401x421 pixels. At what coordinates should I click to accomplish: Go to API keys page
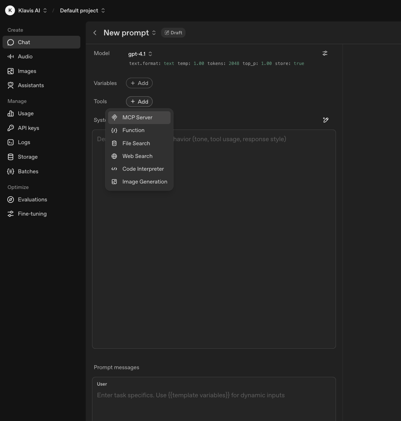41,128
